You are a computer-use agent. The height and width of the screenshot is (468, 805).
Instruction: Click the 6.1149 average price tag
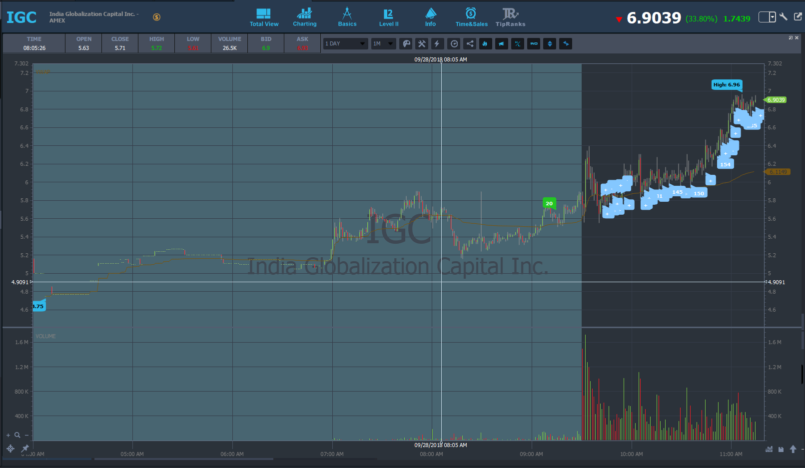[778, 172]
